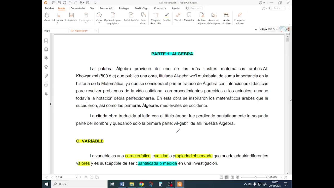Open the zoom percentage dropdown
The image size is (334, 188).
pyautogui.click(x=281, y=177)
